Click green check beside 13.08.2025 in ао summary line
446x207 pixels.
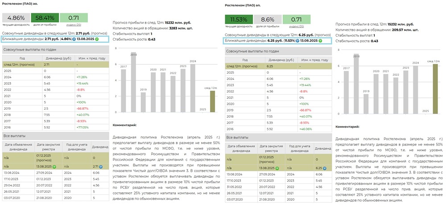[x=97, y=39]
